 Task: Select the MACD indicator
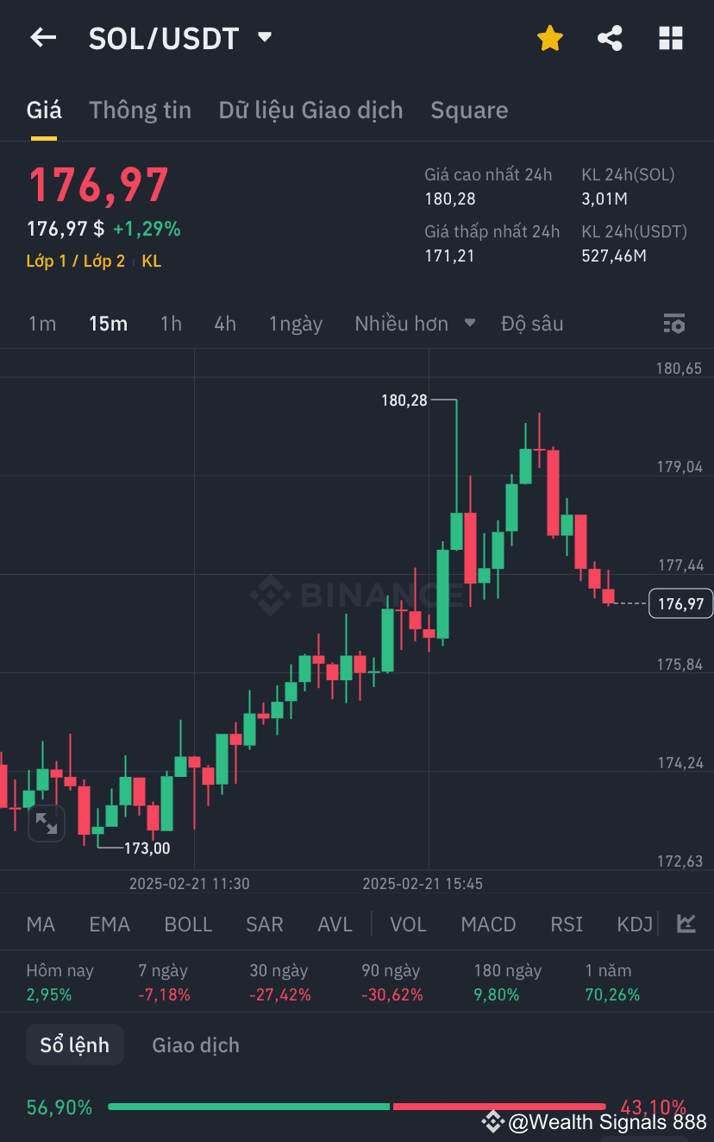(488, 924)
